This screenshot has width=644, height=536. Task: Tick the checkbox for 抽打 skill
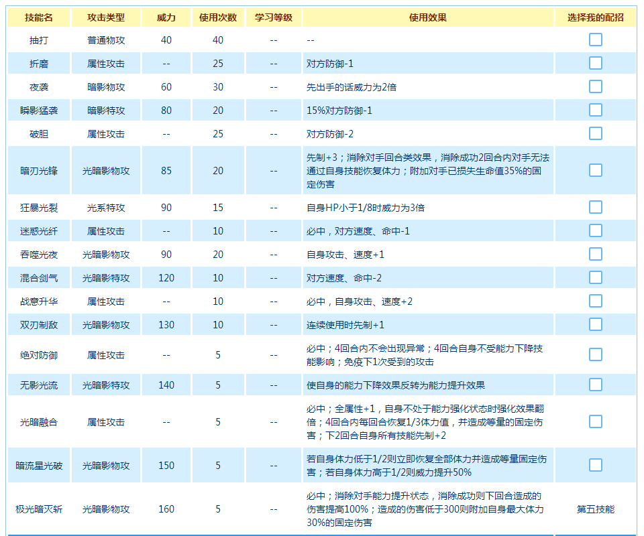[x=595, y=40]
